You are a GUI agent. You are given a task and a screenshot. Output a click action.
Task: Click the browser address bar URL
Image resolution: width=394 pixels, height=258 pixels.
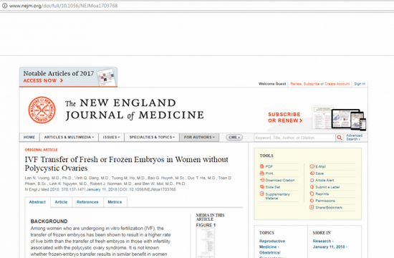pyautogui.click(x=63, y=6)
